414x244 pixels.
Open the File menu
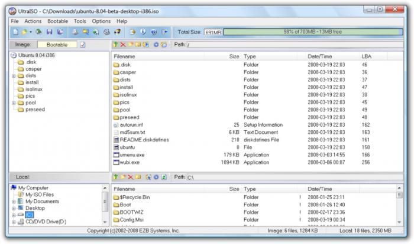(x=15, y=21)
